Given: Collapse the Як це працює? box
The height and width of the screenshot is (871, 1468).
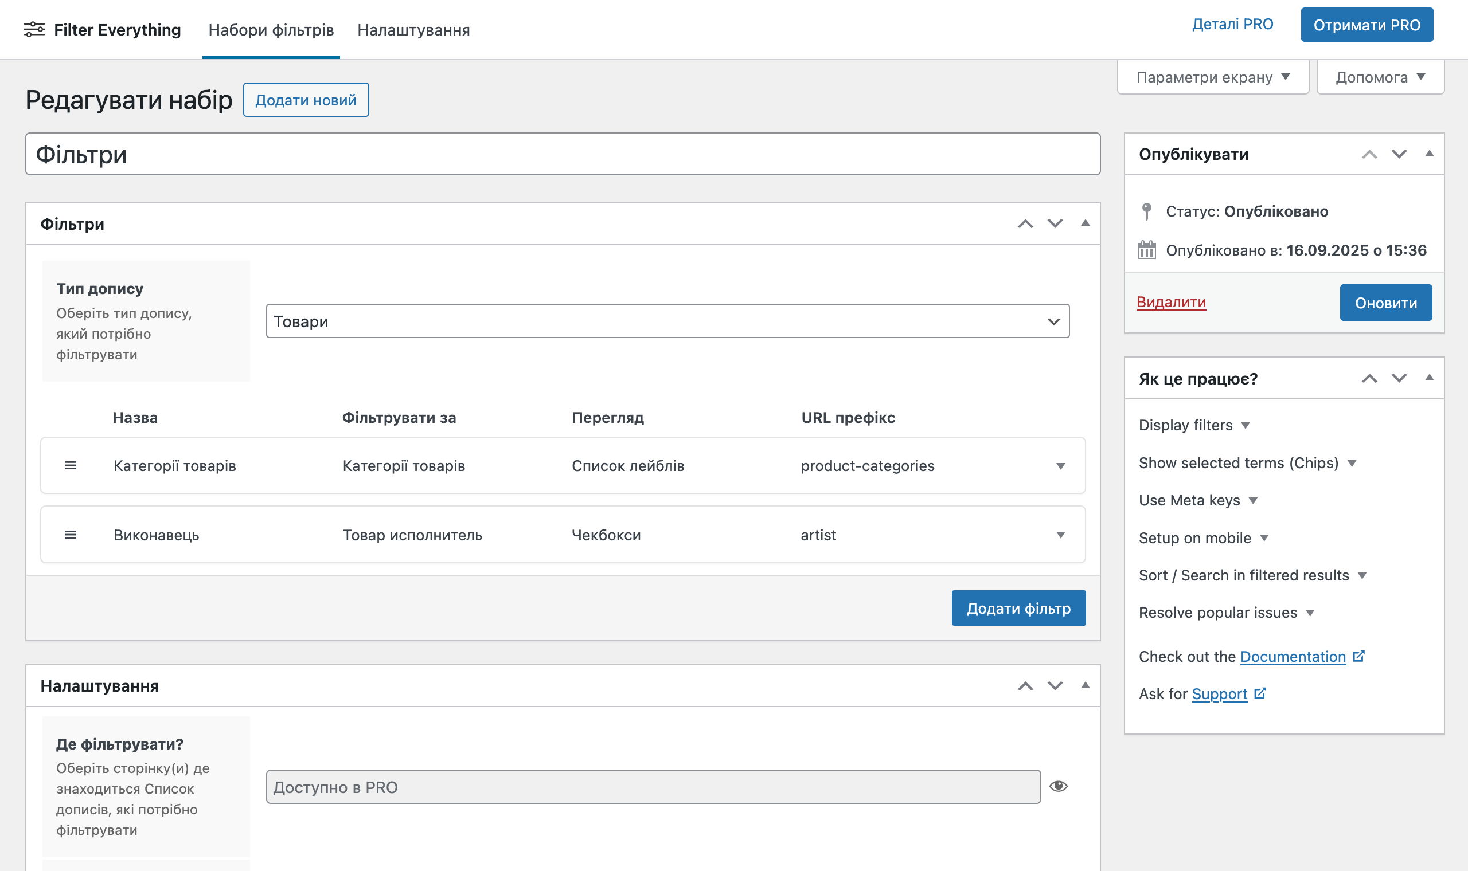Looking at the screenshot, I should tap(1429, 378).
